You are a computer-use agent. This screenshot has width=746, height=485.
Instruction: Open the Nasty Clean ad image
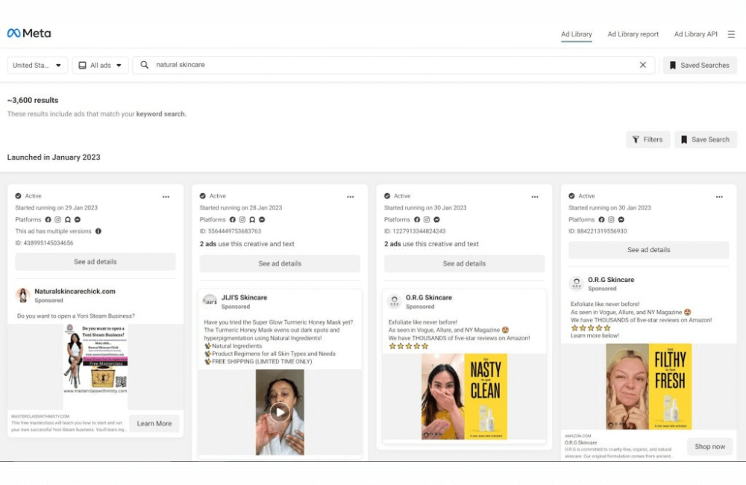464,396
